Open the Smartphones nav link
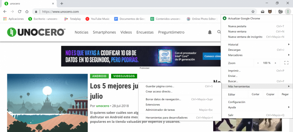 coord(104,32)
